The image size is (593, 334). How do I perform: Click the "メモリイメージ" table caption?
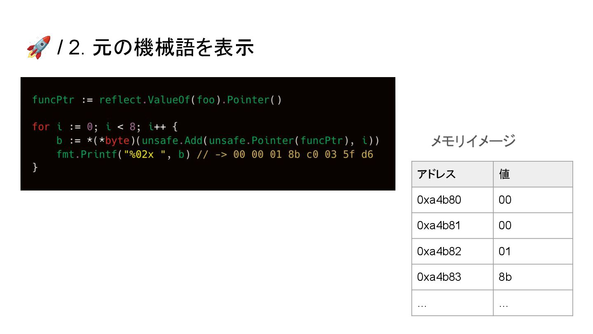[x=473, y=141]
